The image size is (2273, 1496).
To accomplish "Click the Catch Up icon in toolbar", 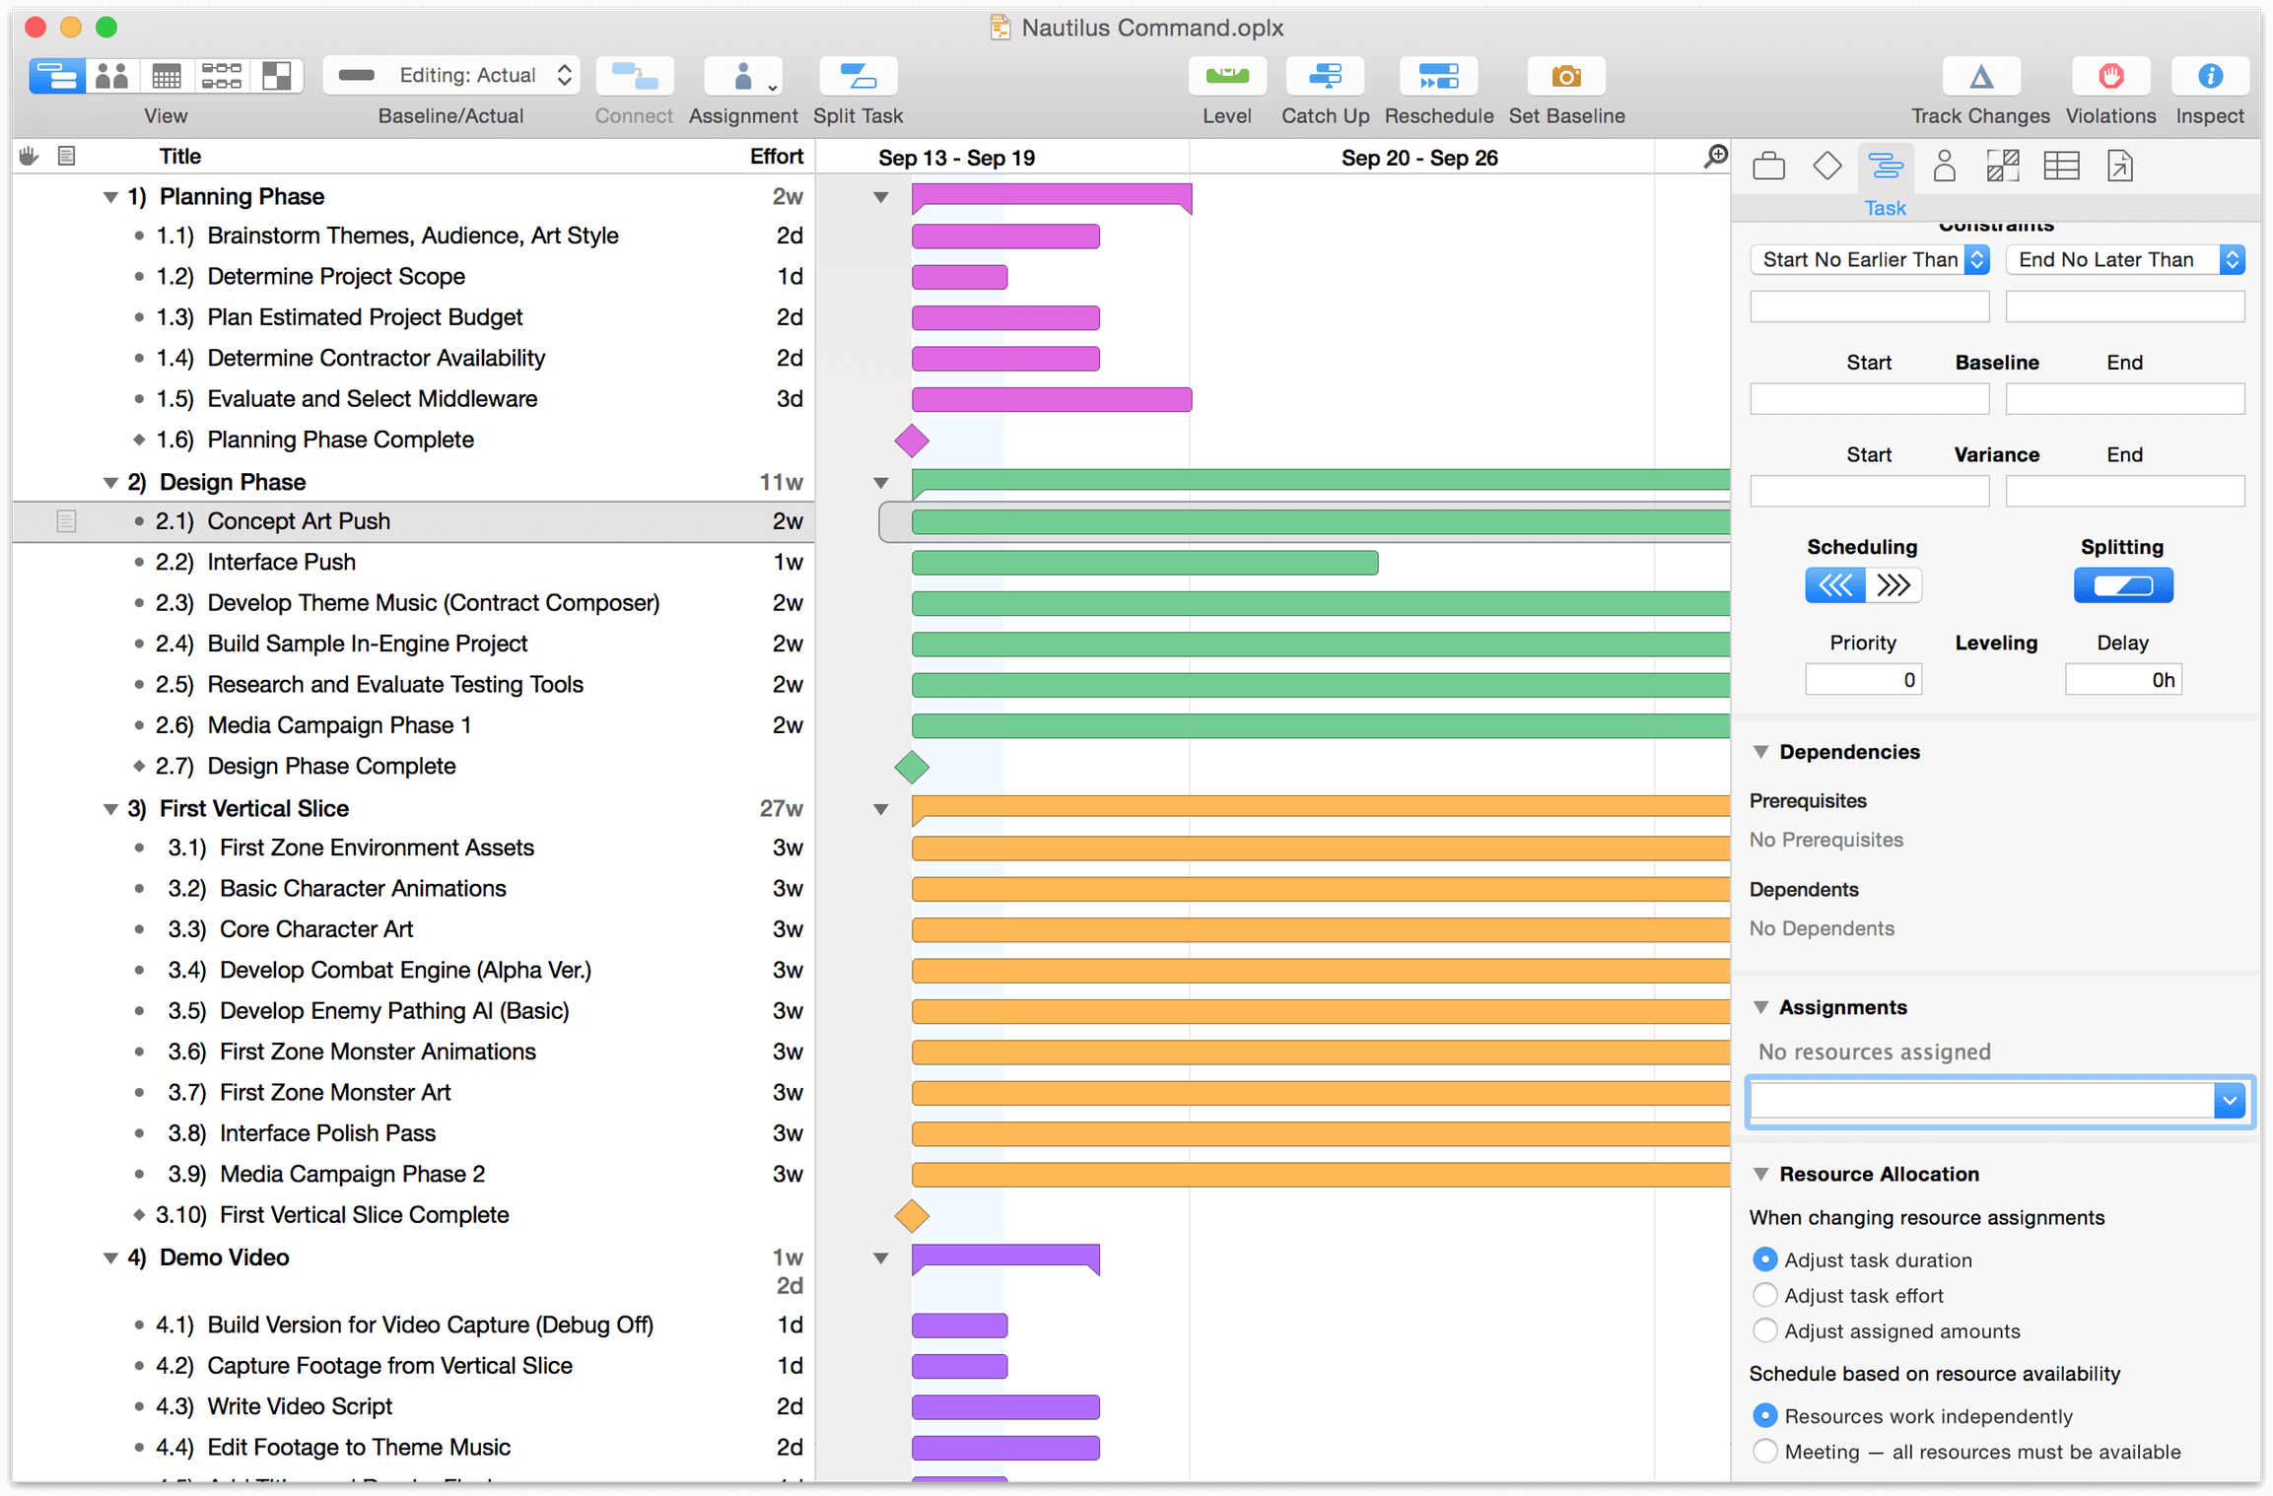I will pyautogui.click(x=1328, y=77).
